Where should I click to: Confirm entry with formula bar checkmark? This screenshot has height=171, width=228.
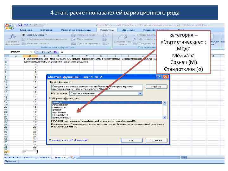[x=49, y=52]
